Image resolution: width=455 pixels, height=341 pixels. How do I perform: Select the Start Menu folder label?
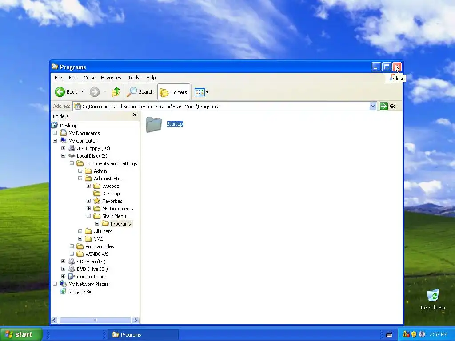point(114,216)
